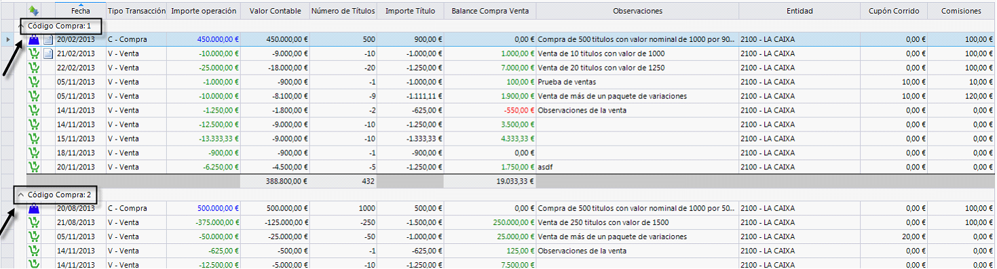The height and width of the screenshot is (269, 997).
Task: Click the '2100 - LA CAIXA' cell on the 18/11/2013 row
Action: click(800, 153)
